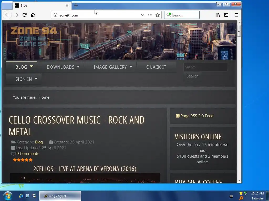Click the on-screen keyboard tray icon
Viewport: 269px width, 201px height.
click(231, 196)
